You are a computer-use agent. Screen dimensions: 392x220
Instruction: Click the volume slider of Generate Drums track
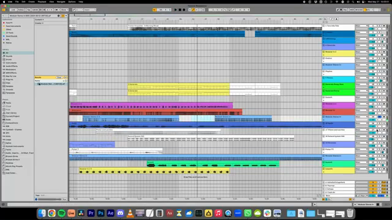coord(372,94)
